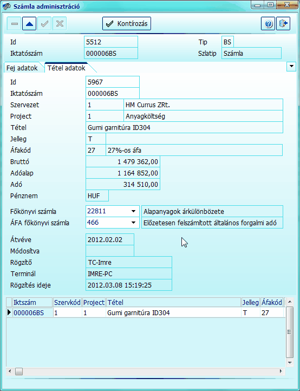Click the grid's vertical scrollbar down arrow

coord(289,362)
